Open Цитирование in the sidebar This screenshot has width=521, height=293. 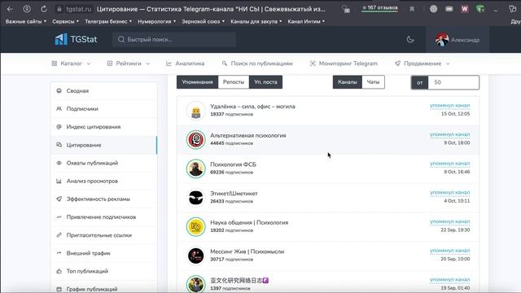tap(103, 145)
